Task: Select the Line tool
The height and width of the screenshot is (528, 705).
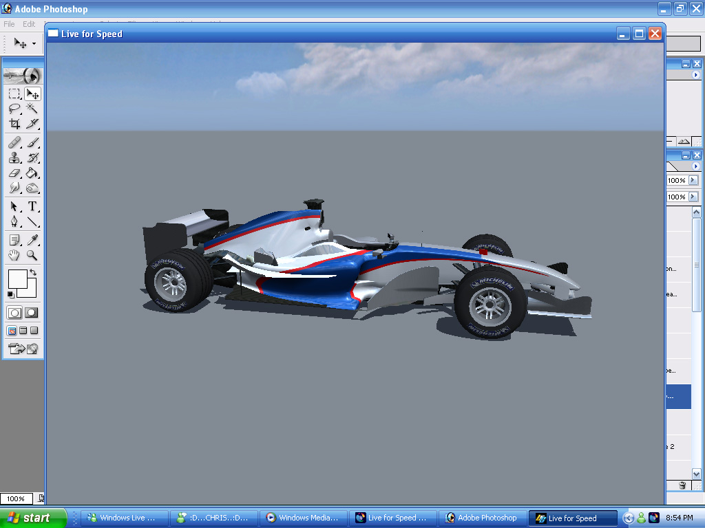Action: point(32,221)
